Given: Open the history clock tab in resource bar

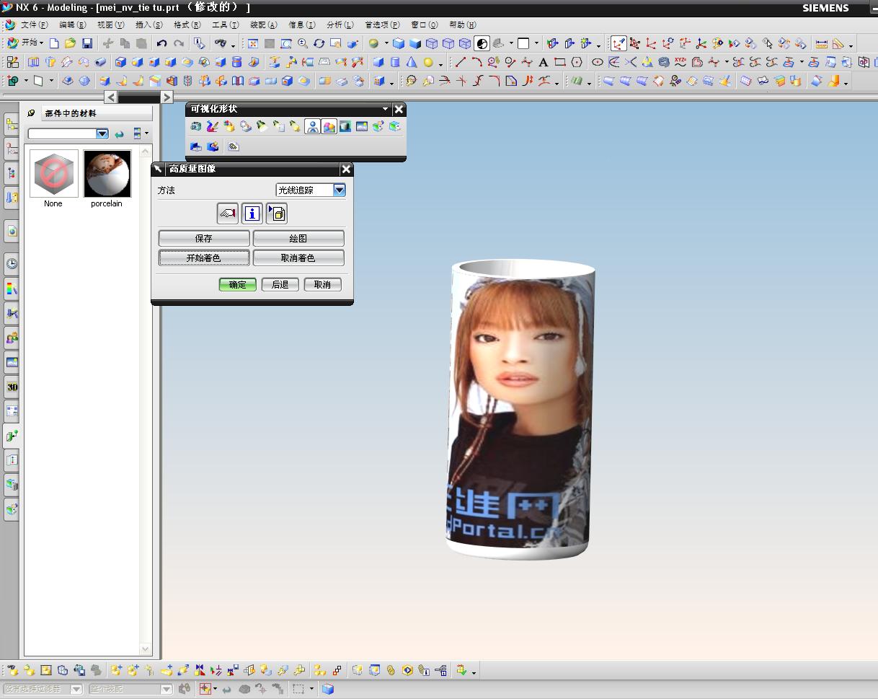Looking at the screenshot, I should pyautogui.click(x=12, y=264).
